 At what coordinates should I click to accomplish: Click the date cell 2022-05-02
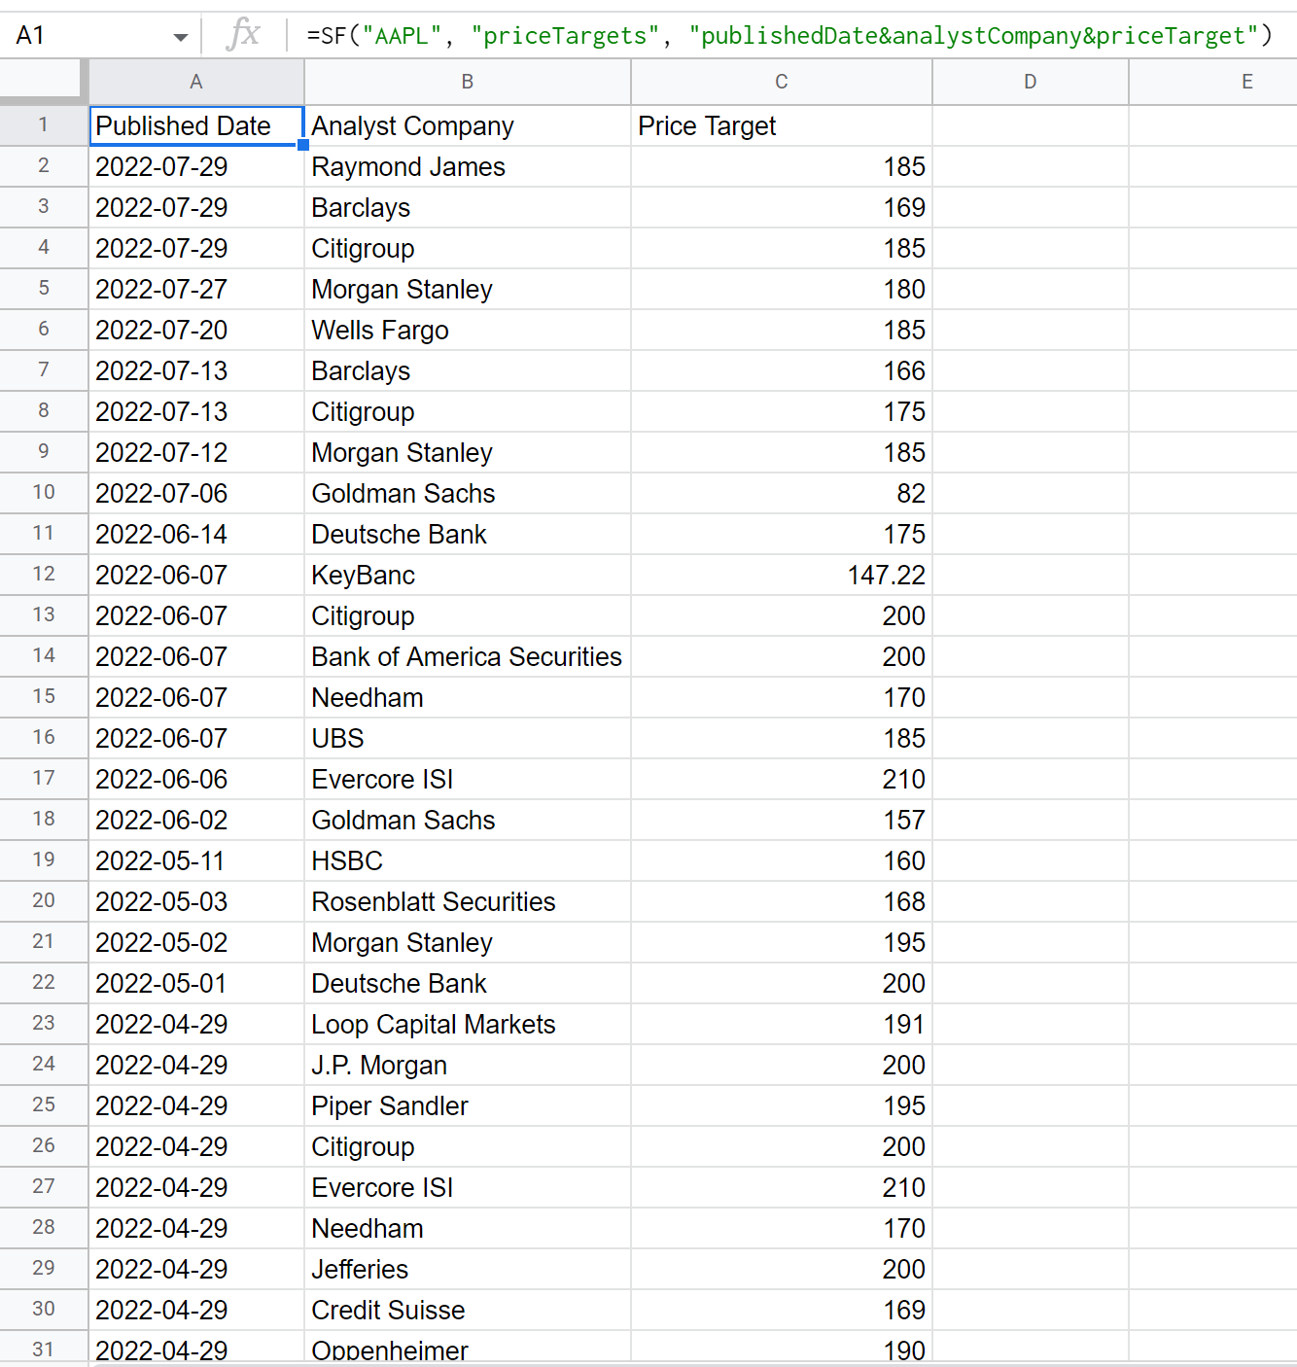pyautogui.click(x=196, y=942)
